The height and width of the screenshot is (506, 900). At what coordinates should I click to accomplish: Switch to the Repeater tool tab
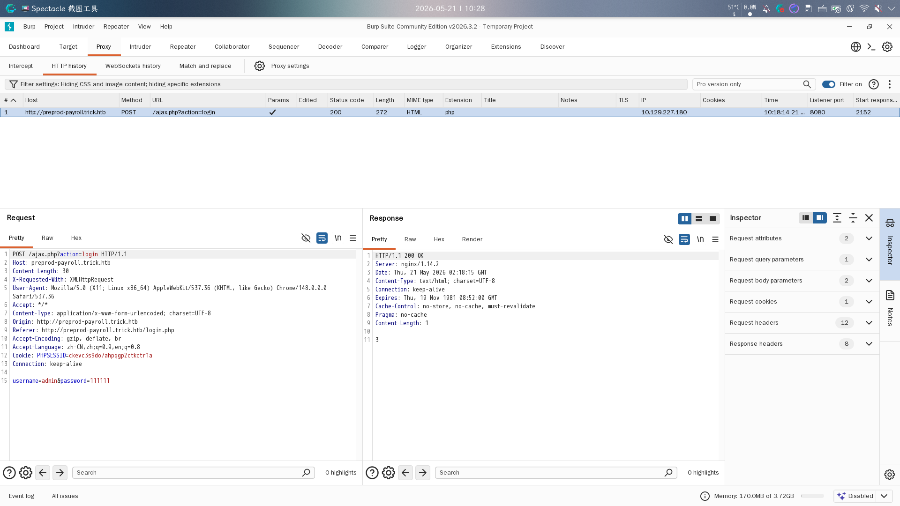click(x=183, y=47)
